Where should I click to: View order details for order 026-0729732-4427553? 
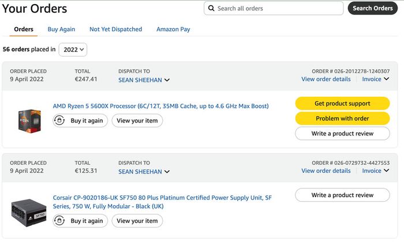[326, 171]
